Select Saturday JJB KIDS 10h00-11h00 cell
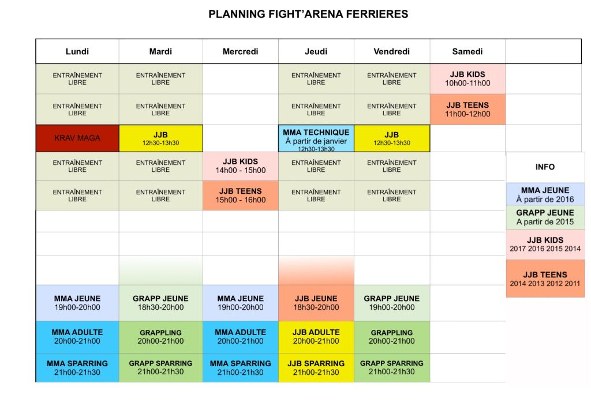591x406 pixels. pos(467,78)
